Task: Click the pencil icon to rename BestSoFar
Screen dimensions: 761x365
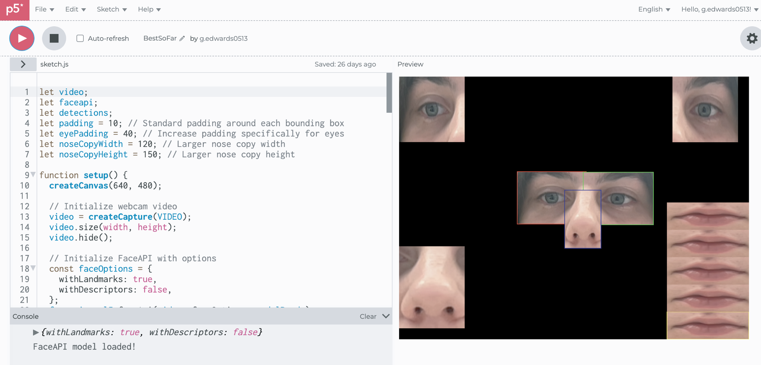Action: [182, 38]
